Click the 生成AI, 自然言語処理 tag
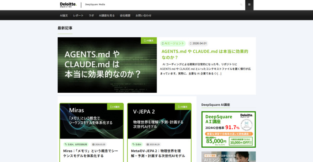The width and height of the screenshot is (313, 162). 76,145
